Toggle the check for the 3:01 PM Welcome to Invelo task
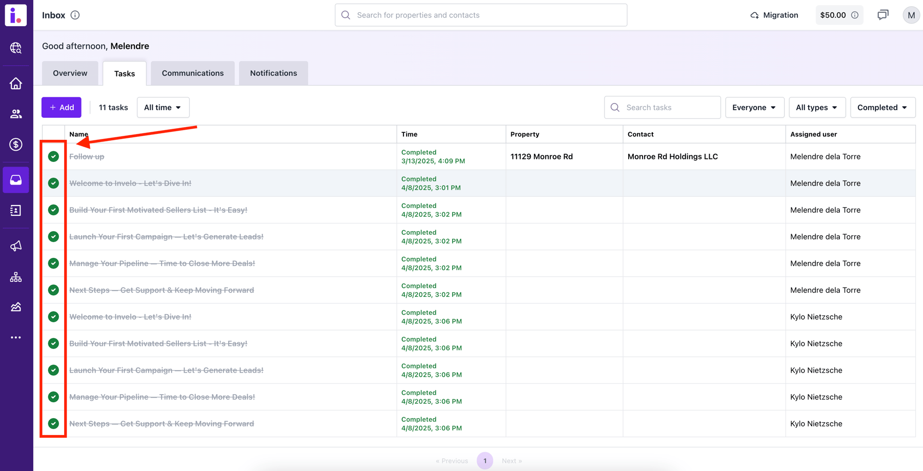 [53, 183]
